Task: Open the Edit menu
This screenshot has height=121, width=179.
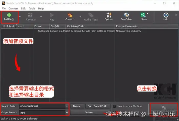Action: click(x=23, y=8)
